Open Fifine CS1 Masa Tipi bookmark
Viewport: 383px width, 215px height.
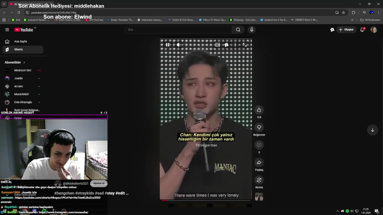click(212, 20)
